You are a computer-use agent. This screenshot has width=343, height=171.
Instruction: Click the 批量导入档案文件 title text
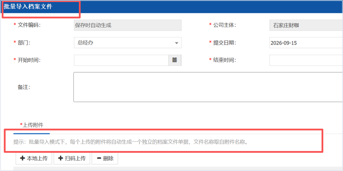tap(28, 7)
